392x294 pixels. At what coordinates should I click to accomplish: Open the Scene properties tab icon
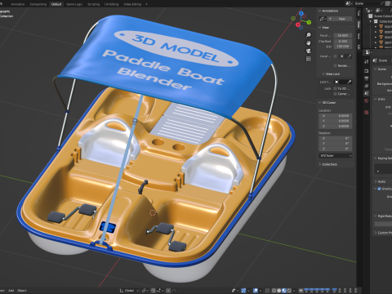pyautogui.click(x=367, y=93)
